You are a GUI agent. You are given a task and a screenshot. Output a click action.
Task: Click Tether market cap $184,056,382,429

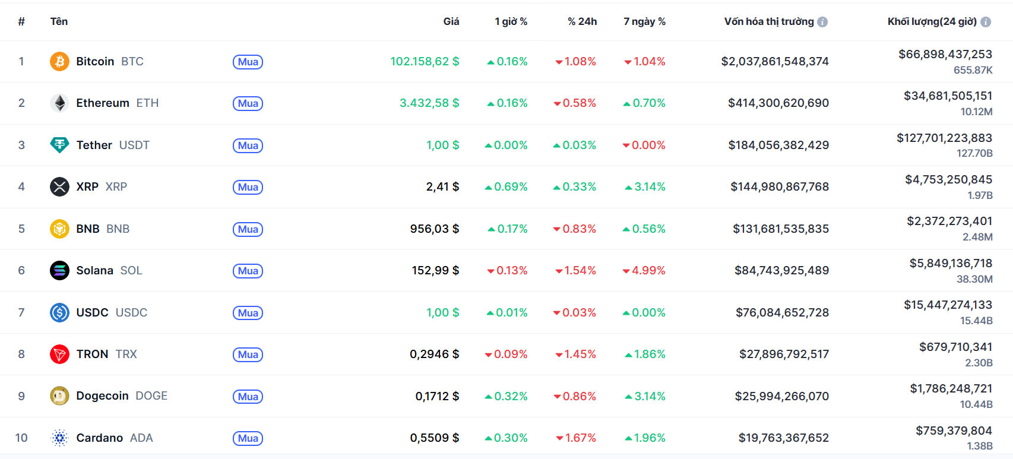tap(778, 145)
